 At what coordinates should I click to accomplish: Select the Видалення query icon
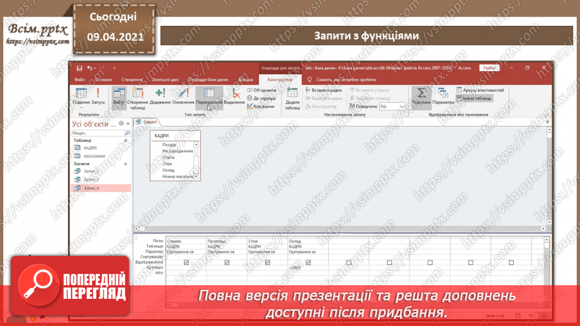[234, 95]
